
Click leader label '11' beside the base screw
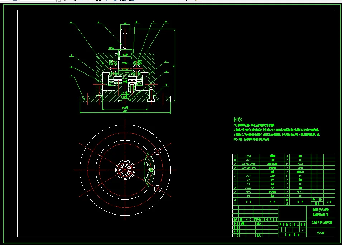[166, 85]
